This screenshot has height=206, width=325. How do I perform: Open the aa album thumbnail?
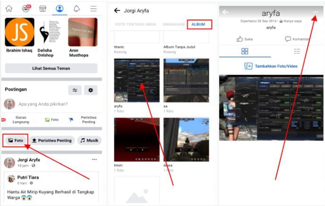coord(186,81)
